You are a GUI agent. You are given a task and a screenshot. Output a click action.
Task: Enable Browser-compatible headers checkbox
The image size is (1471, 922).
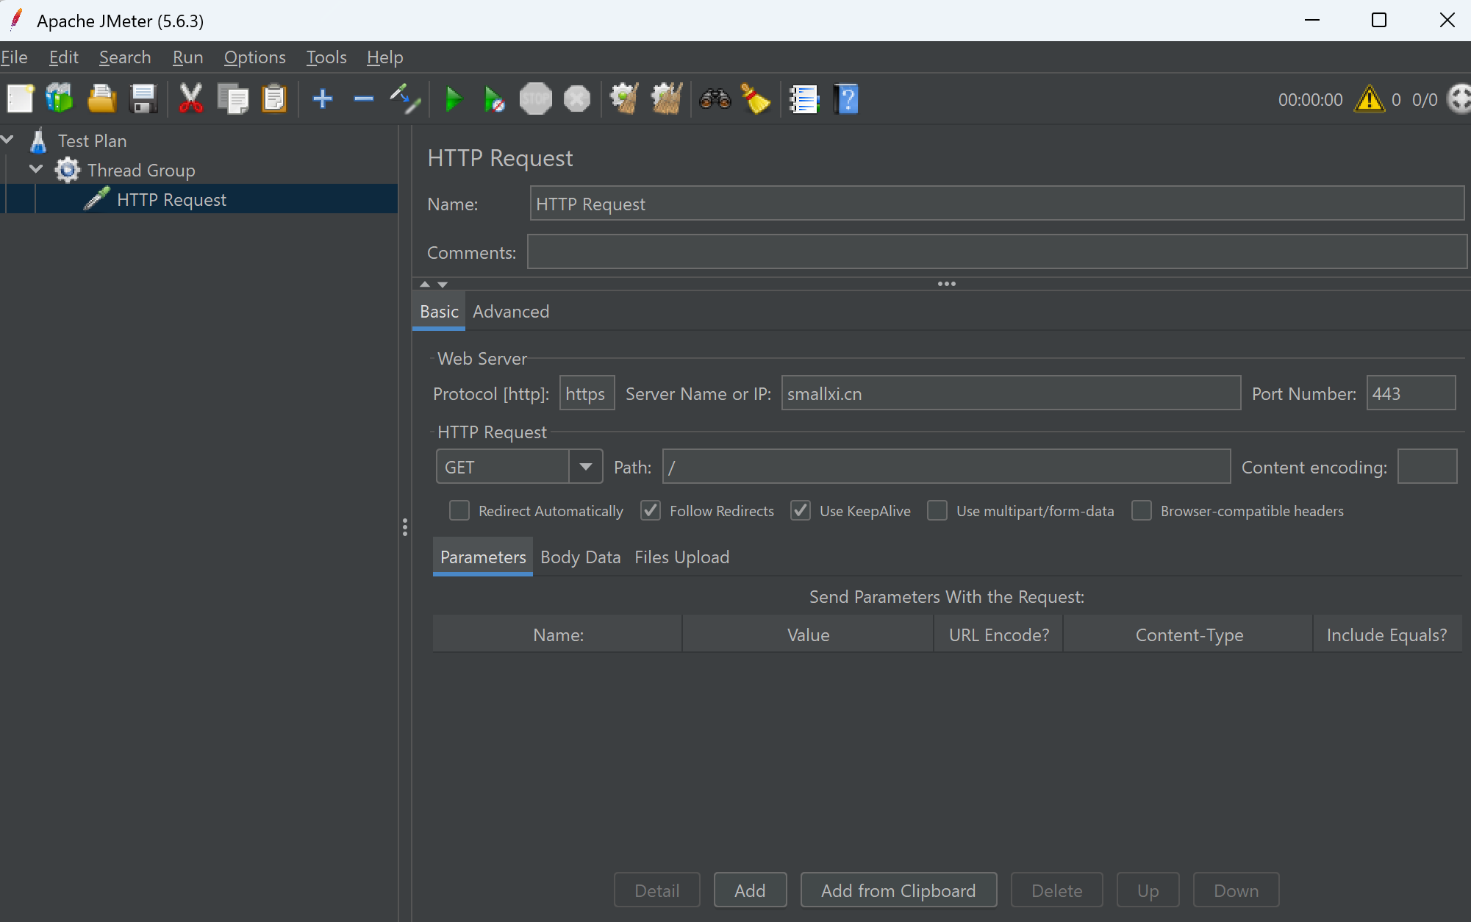point(1142,510)
